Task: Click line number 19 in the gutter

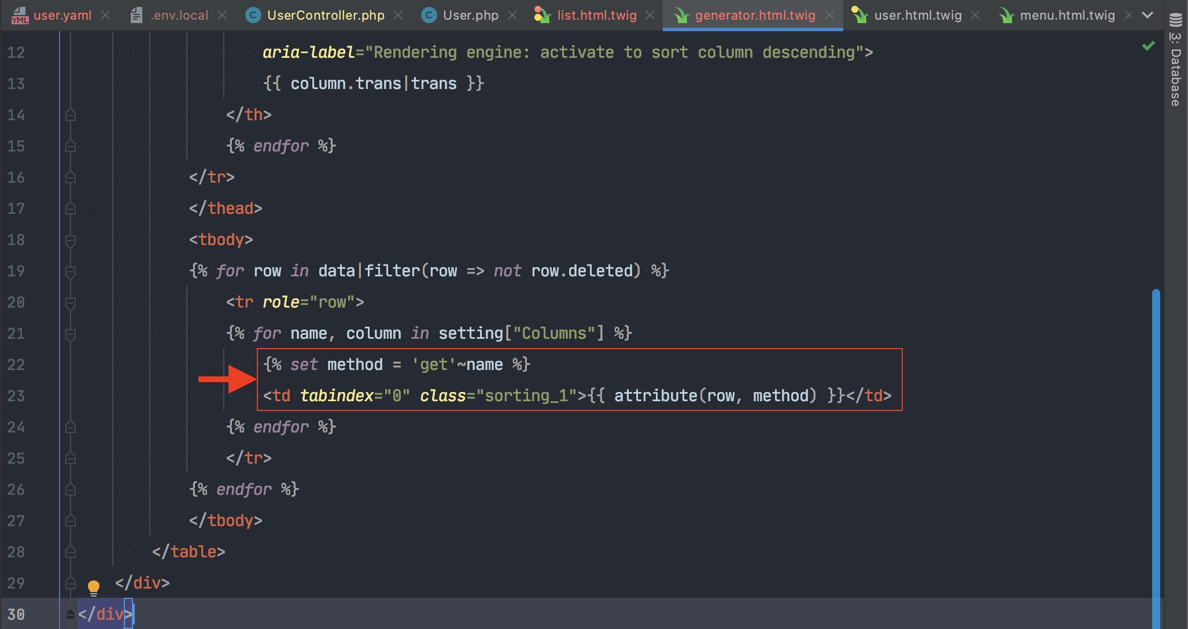Action: [x=16, y=271]
